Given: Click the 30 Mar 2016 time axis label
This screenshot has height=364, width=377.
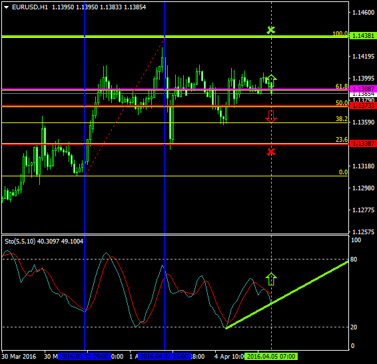Looking at the screenshot, I should 19,356.
